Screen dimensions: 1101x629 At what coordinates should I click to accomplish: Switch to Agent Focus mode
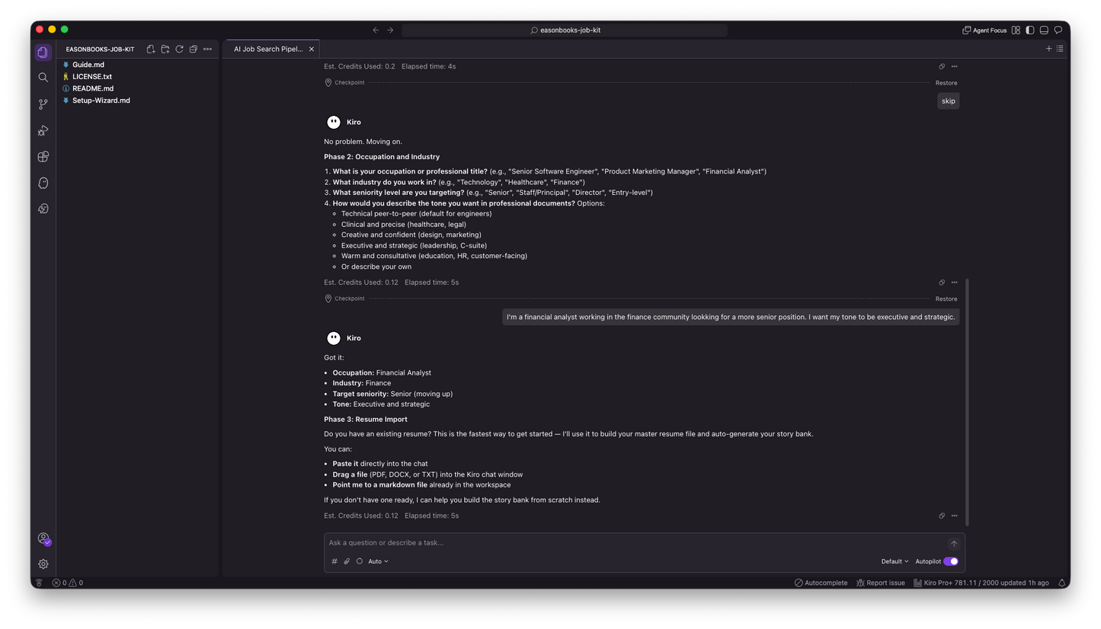(984, 30)
